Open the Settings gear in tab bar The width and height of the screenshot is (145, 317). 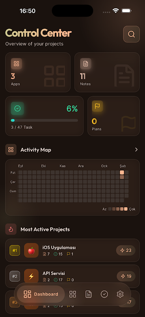pos(120,294)
